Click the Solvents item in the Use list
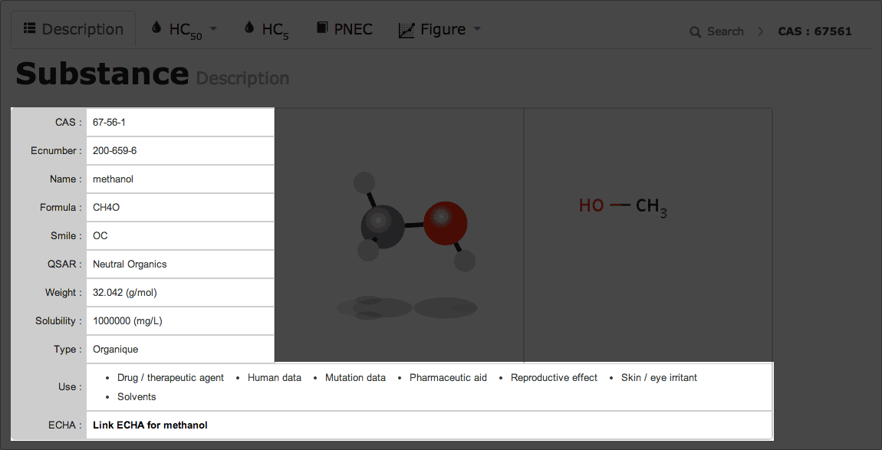Viewport: 882px width, 450px height. coord(137,396)
